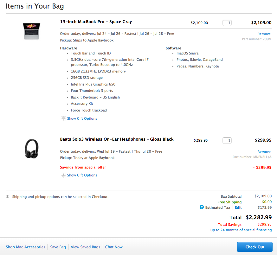The image size is (277, 255).
Task: Edit the Estimated Tax location
Action: (238, 207)
